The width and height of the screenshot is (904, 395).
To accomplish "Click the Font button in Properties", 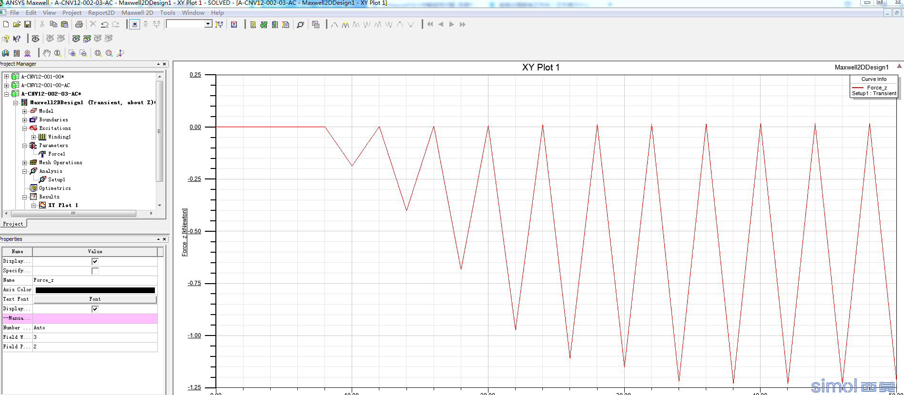I will point(95,299).
